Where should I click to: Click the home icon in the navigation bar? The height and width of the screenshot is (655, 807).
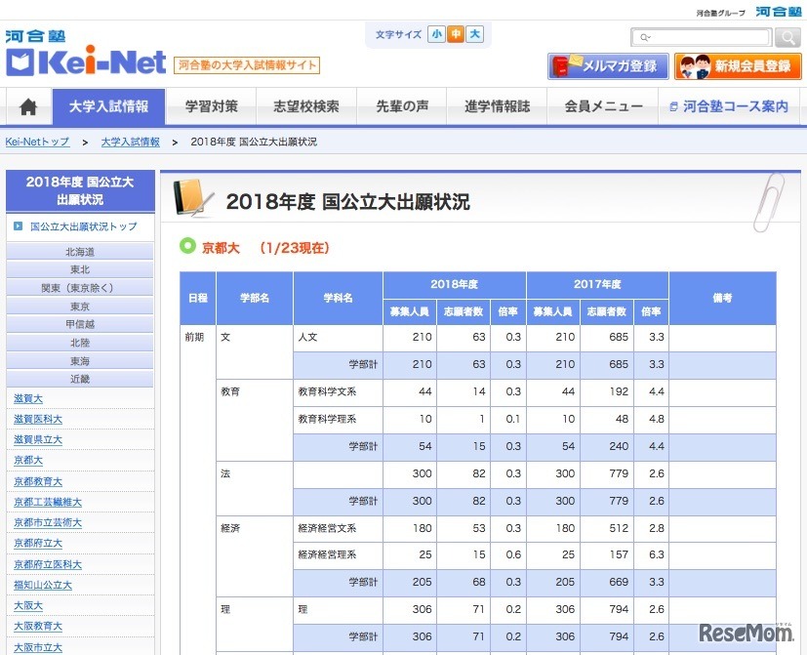[26, 107]
